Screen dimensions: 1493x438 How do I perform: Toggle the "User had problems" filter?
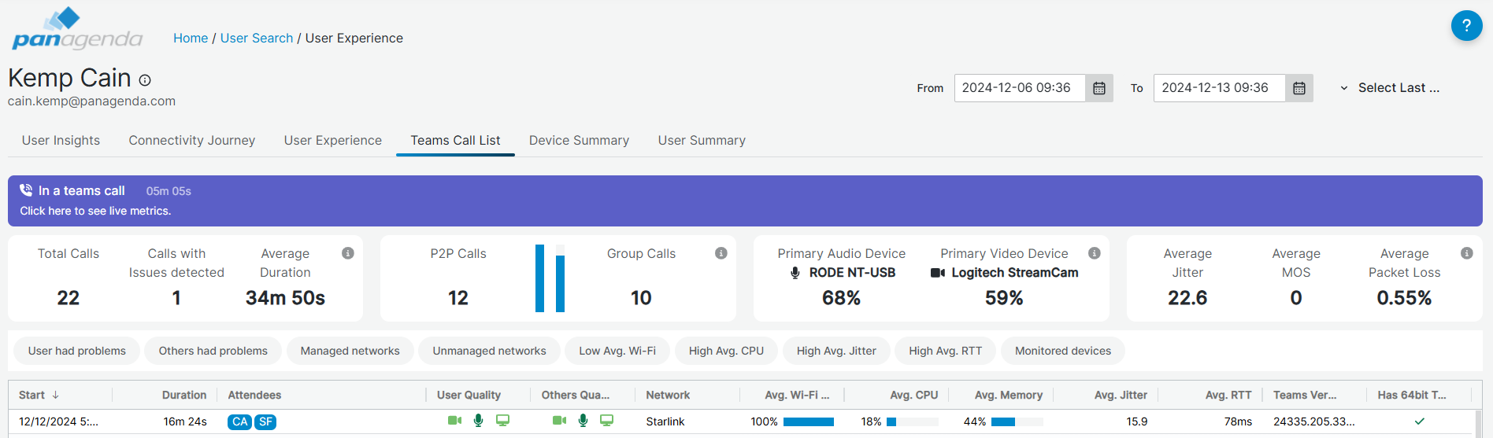coord(77,351)
